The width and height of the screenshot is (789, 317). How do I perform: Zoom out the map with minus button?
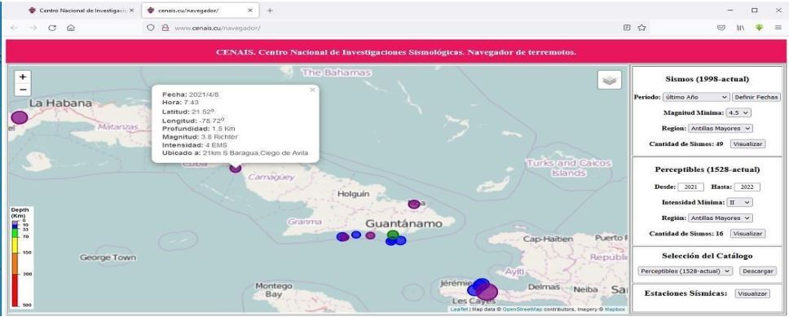pos(23,90)
